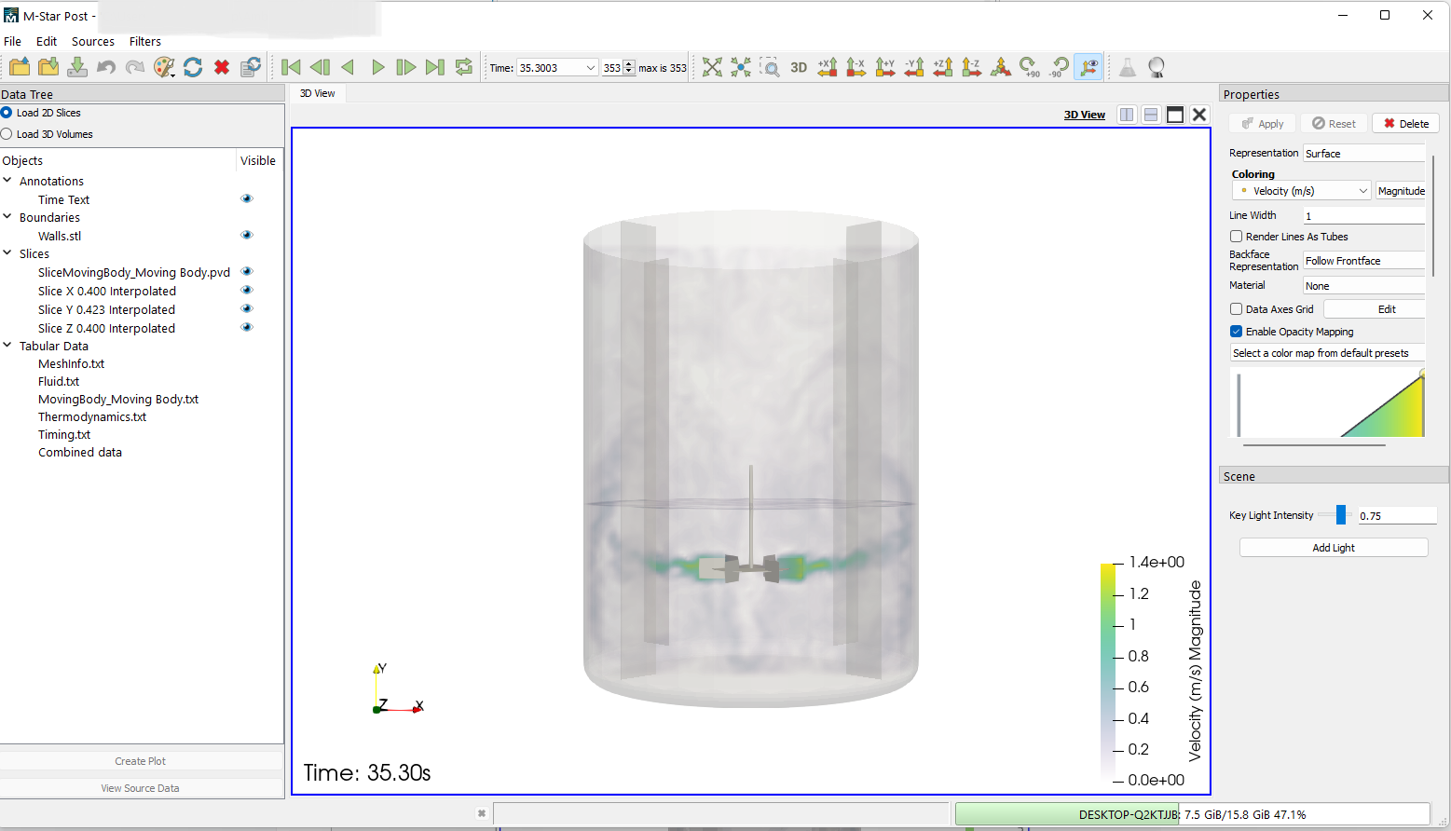This screenshot has height=831, width=1451.
Task: Collapse the Boundaries tree group
Action: pos(7,217)
